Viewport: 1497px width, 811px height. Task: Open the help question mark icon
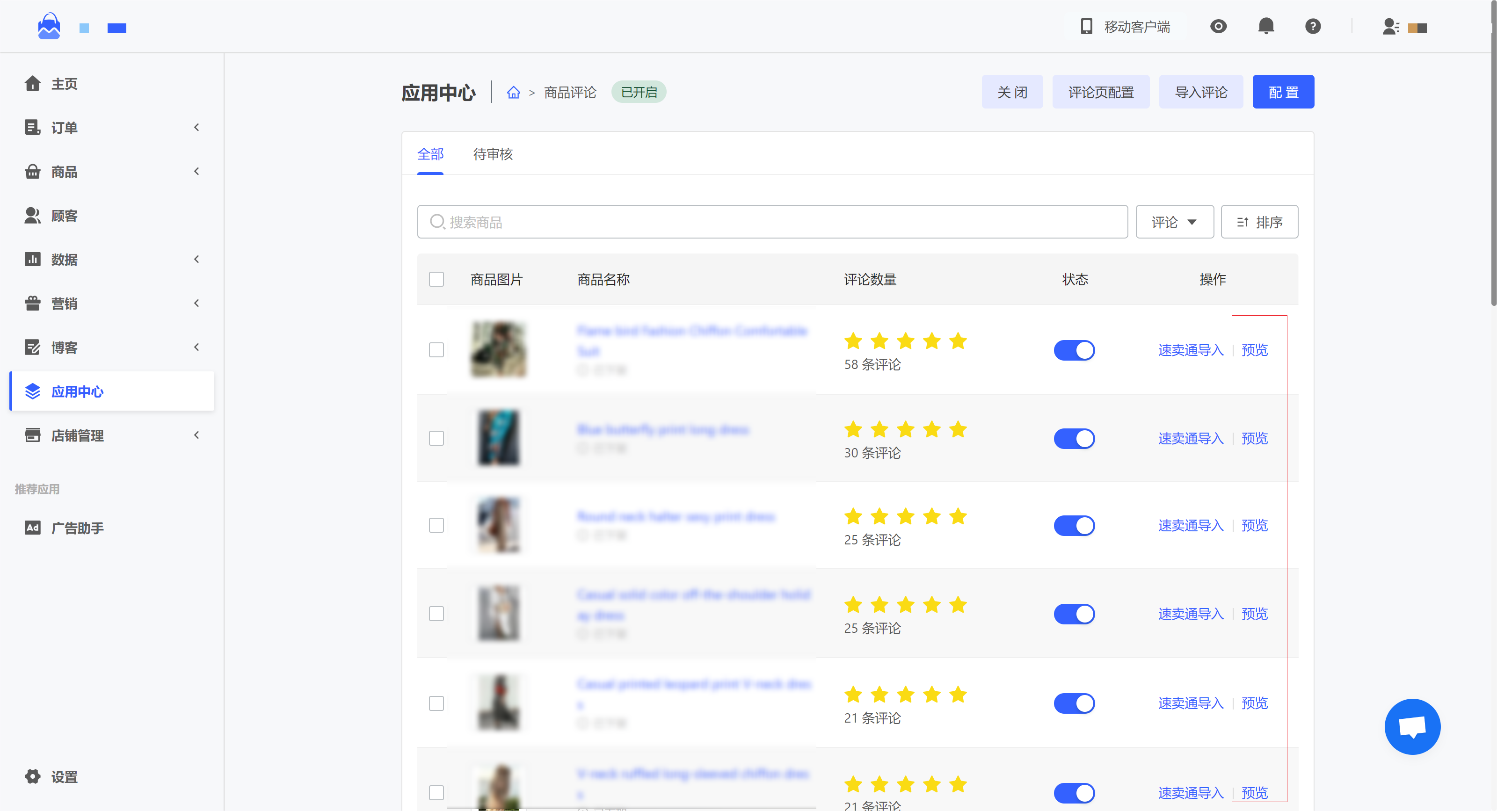[x=1312, y=26]
